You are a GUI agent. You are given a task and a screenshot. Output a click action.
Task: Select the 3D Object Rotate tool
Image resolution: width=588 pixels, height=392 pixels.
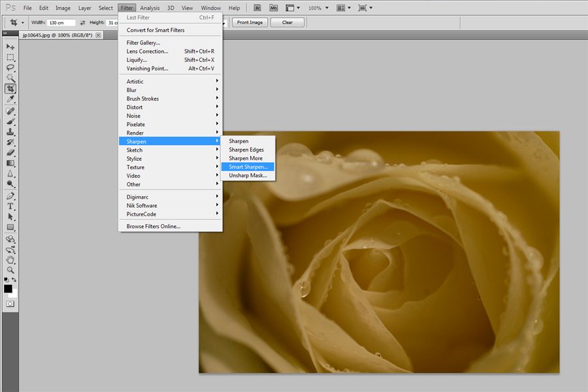tap(10, 239)
